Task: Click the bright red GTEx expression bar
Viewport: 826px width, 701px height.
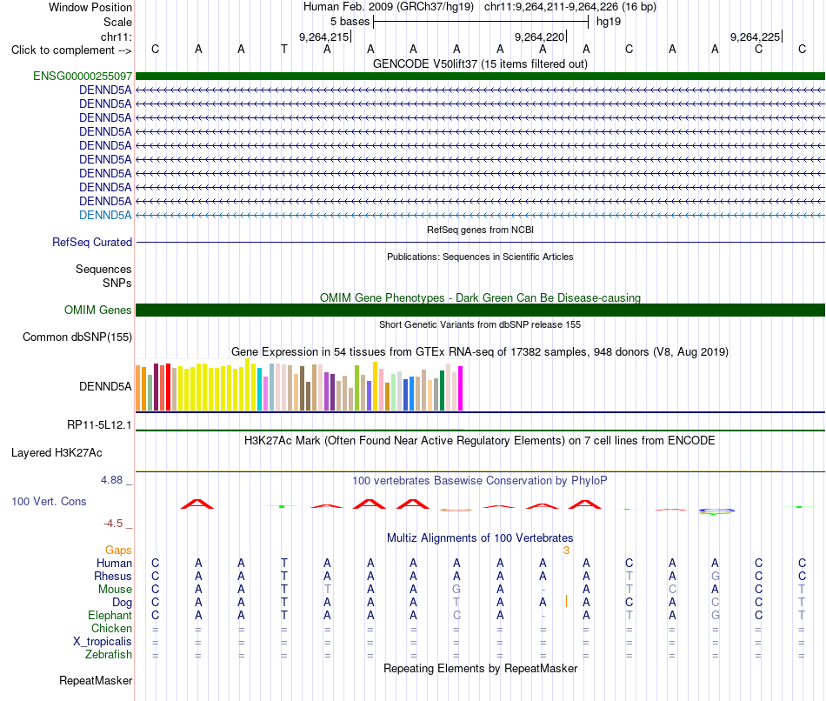Action: click(x=168, y=387)
